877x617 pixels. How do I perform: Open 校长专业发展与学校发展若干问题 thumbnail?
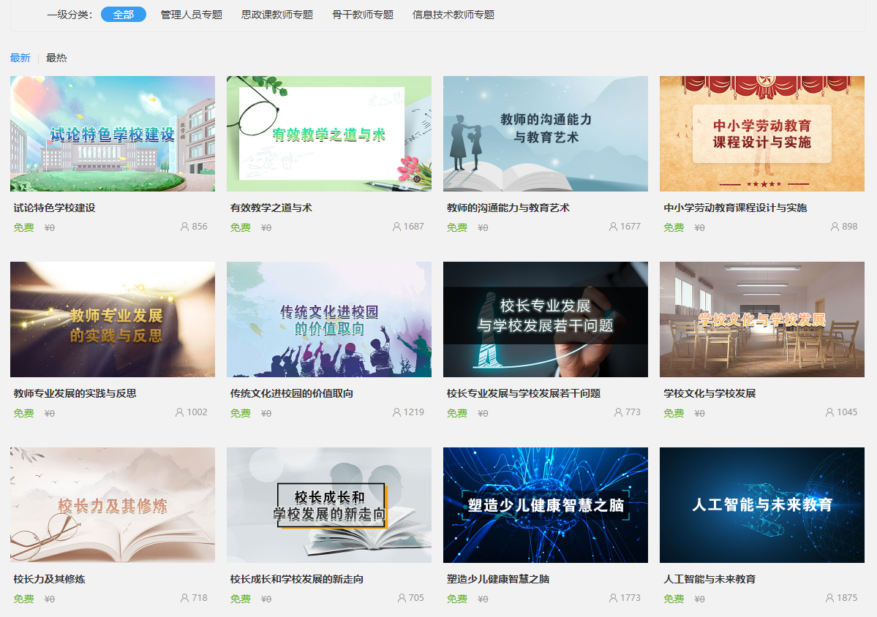546,319
